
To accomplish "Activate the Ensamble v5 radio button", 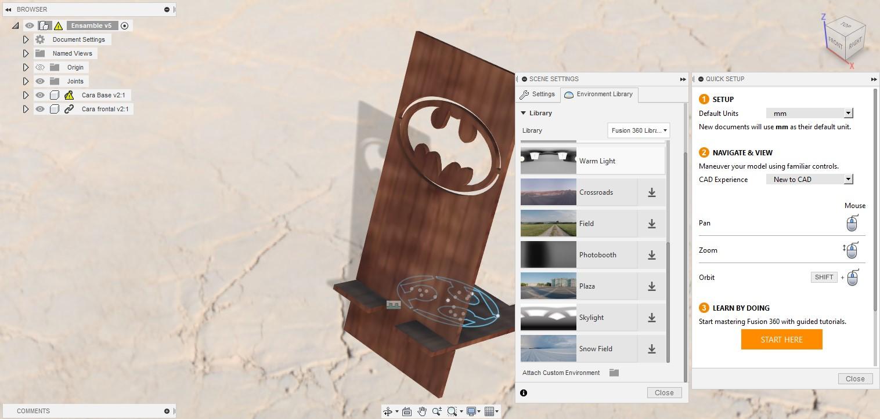I will tap(124, 25).
